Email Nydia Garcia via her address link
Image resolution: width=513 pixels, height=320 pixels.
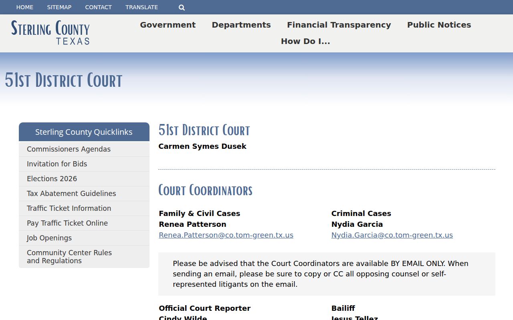pos(392,235)
